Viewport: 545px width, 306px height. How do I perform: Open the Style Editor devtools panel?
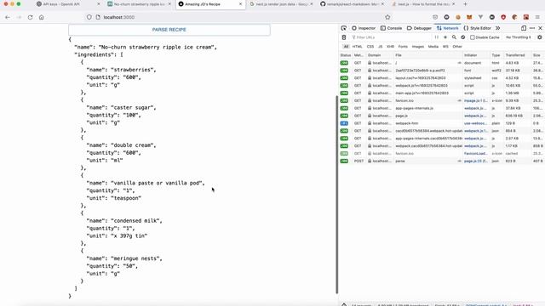pyautogui.click(x=478, y=28)
